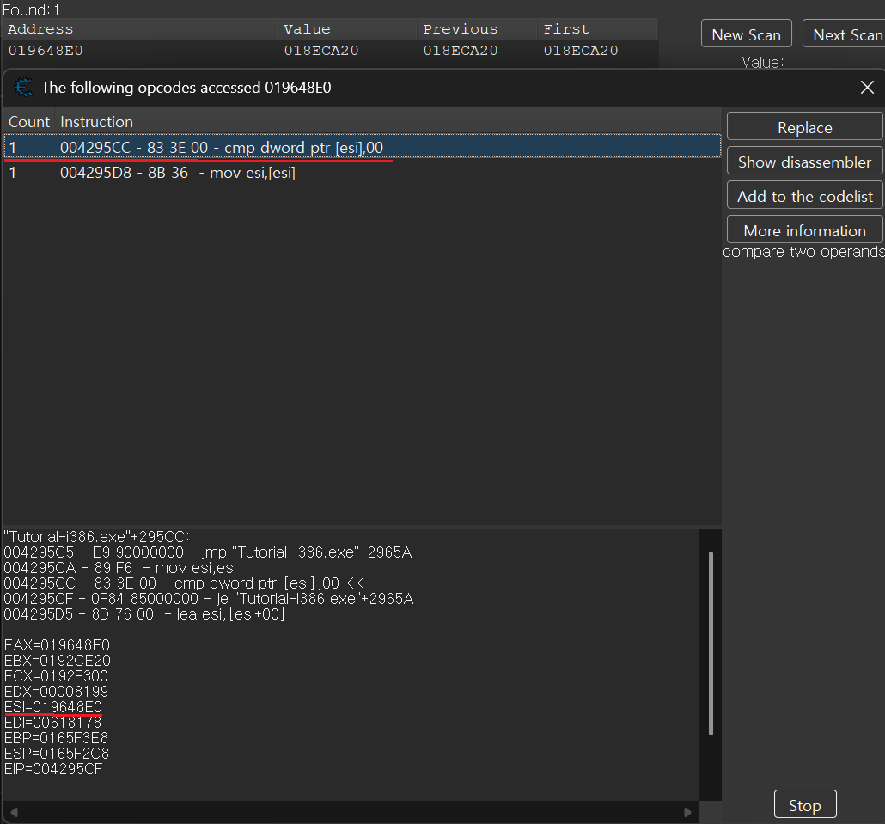Click the Instruction column header

[96, 122]
